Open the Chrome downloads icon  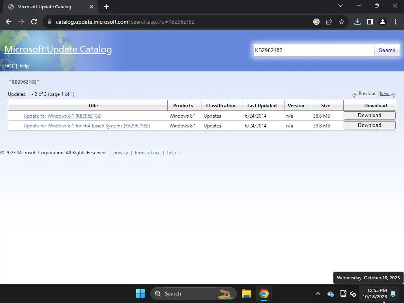click(357, 22)
